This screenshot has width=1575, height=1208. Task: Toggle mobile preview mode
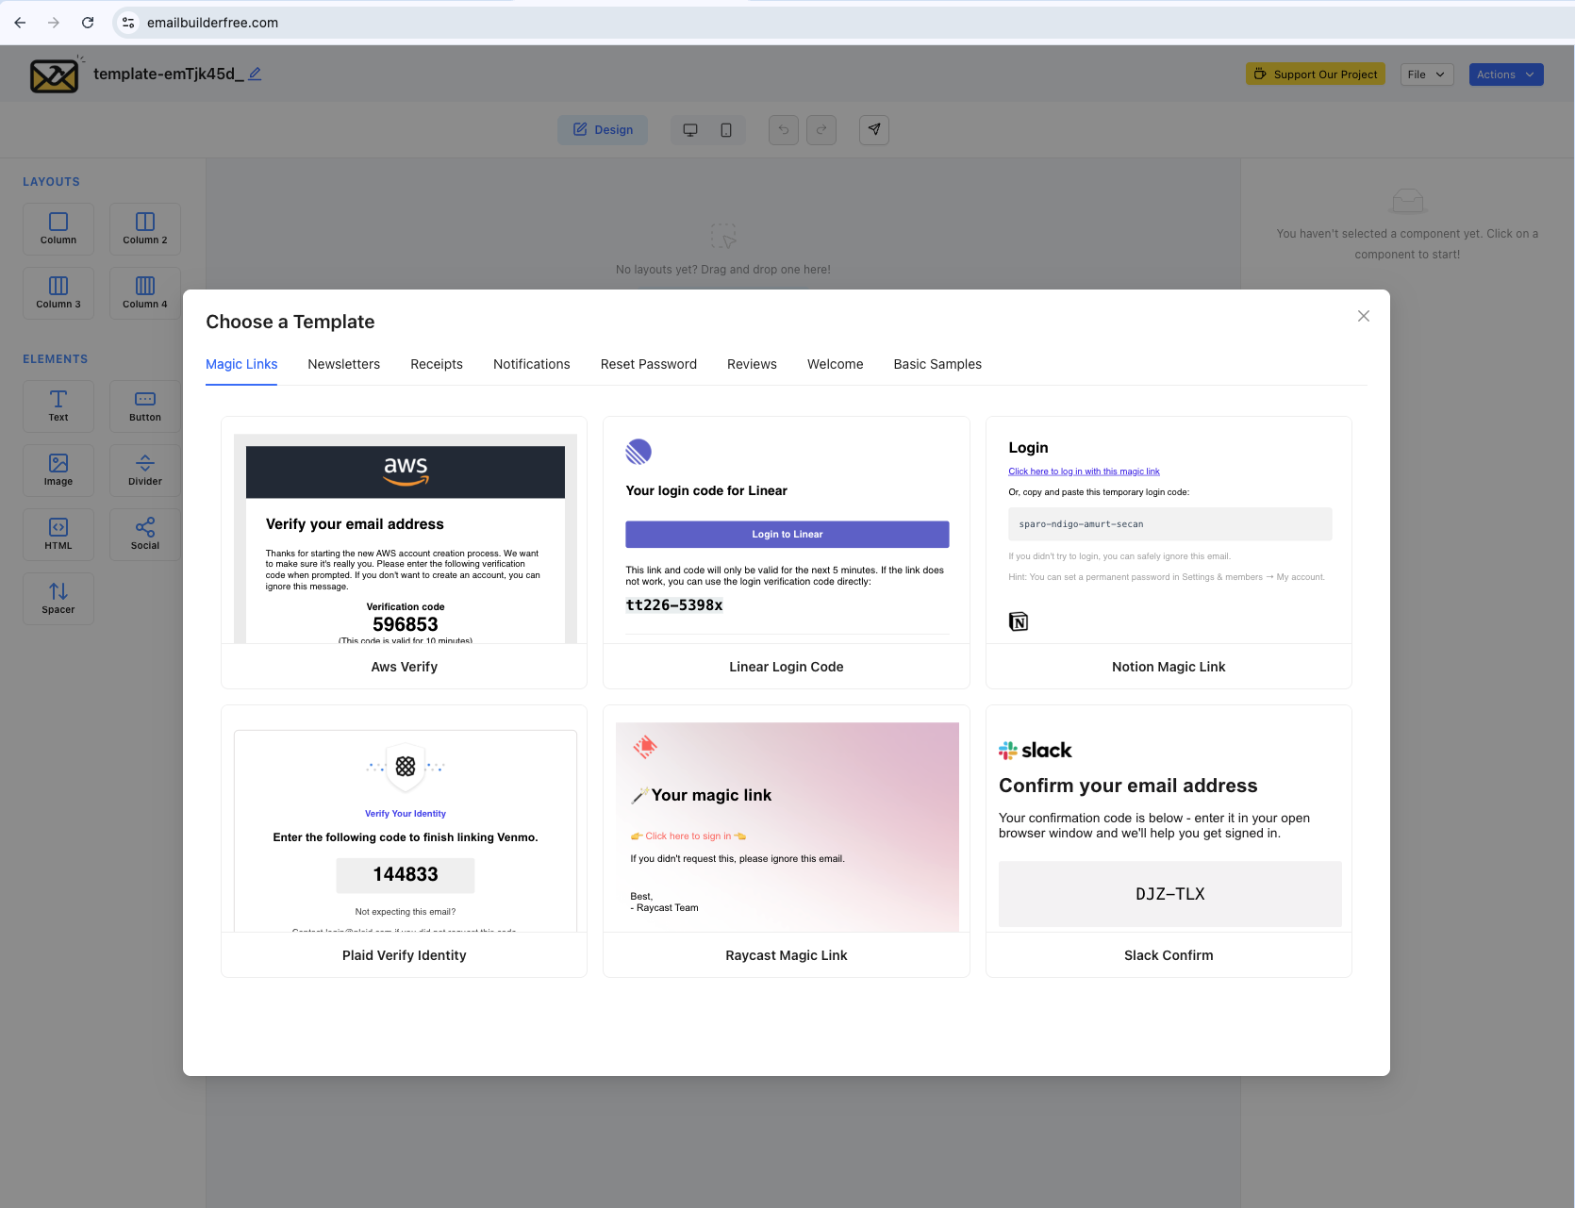point(725,130)
